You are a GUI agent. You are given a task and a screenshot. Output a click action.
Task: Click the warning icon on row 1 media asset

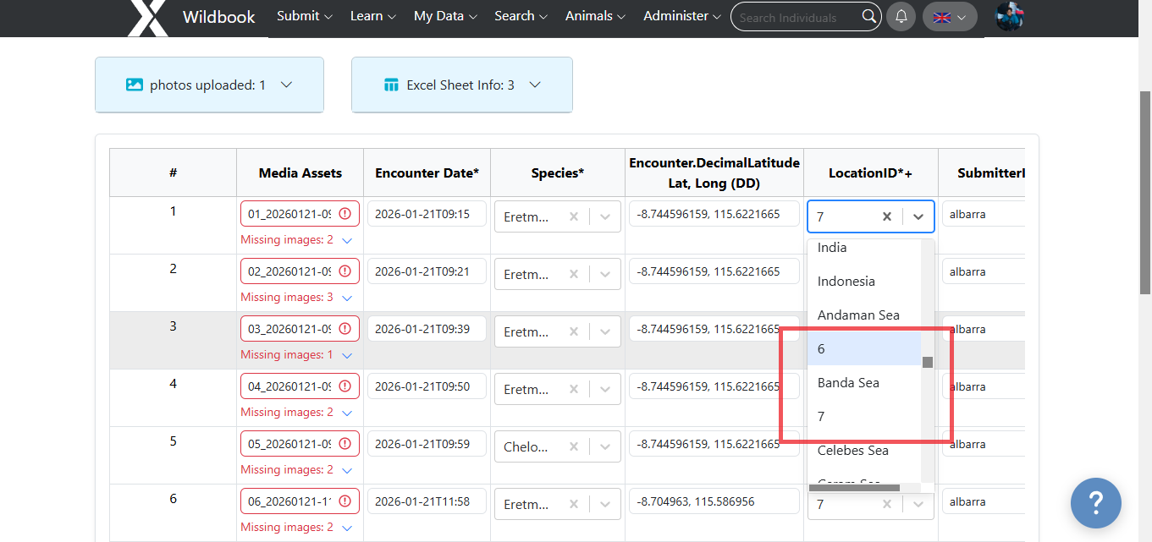[x=345, y=214]
